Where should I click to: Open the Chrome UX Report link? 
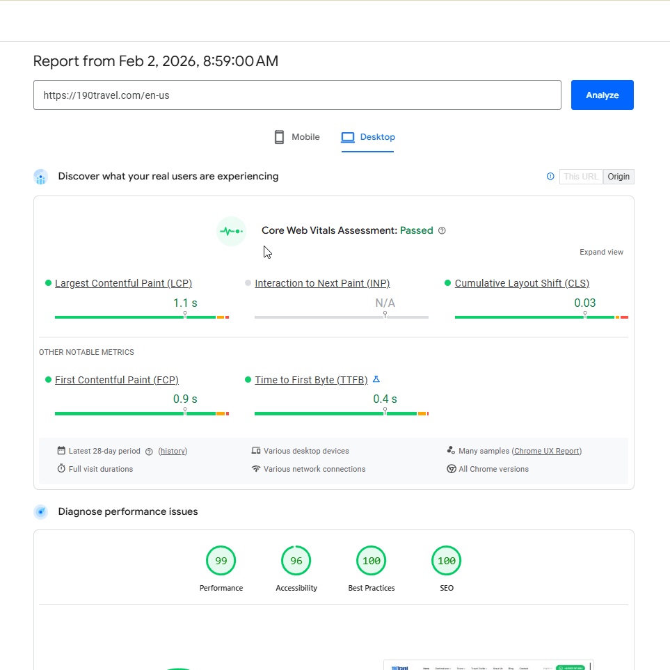point(547,452)
